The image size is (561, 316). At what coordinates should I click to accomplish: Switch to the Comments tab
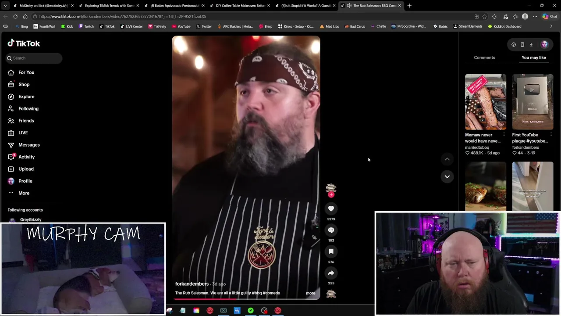(x=484, y=57)
